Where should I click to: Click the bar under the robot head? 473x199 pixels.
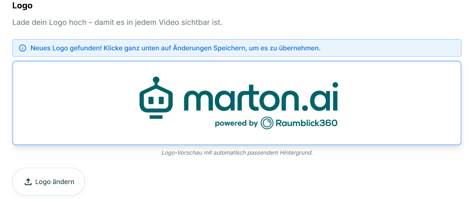pos(156,117)
